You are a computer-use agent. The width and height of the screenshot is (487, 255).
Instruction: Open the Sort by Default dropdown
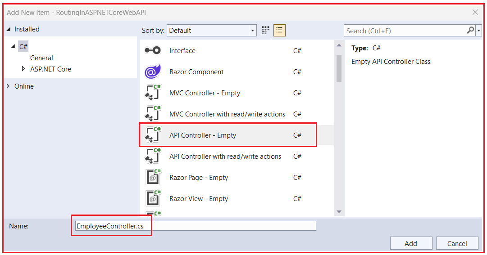tap(211, 31)
